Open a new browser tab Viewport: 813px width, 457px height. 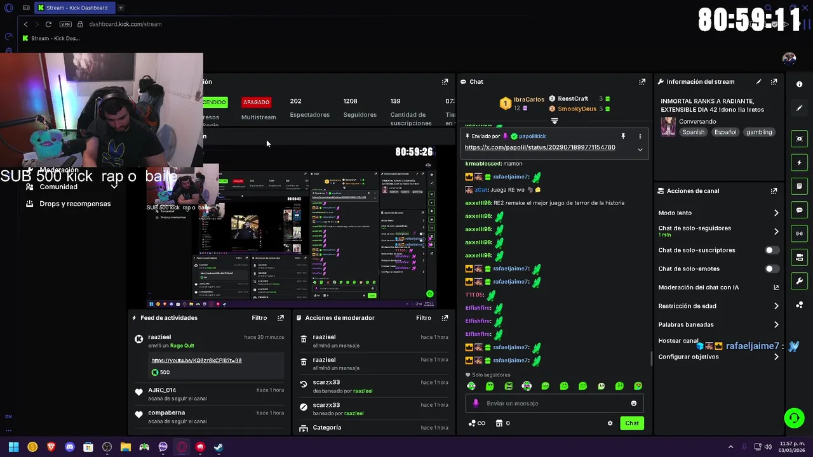121,8
